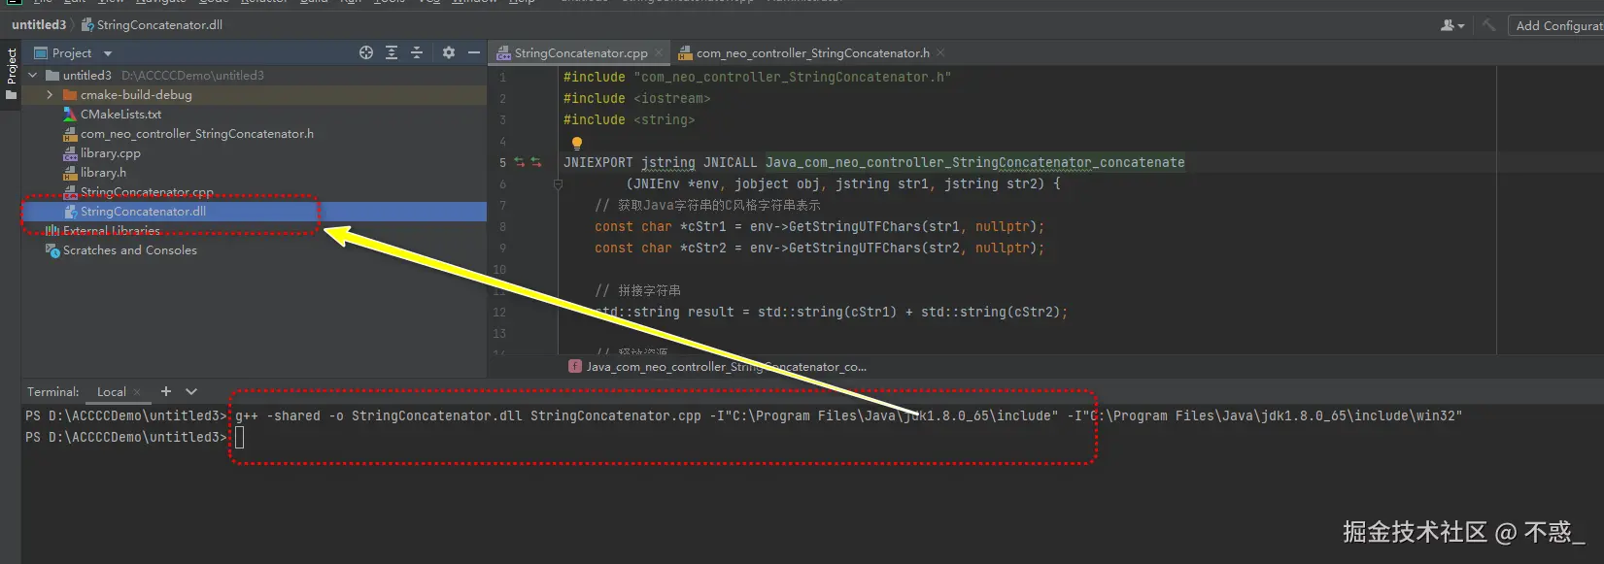Image resolution: width=1604 pixels, height=564 pixels.
Task: Click the #include <string> line
Action: click(629, 119)
